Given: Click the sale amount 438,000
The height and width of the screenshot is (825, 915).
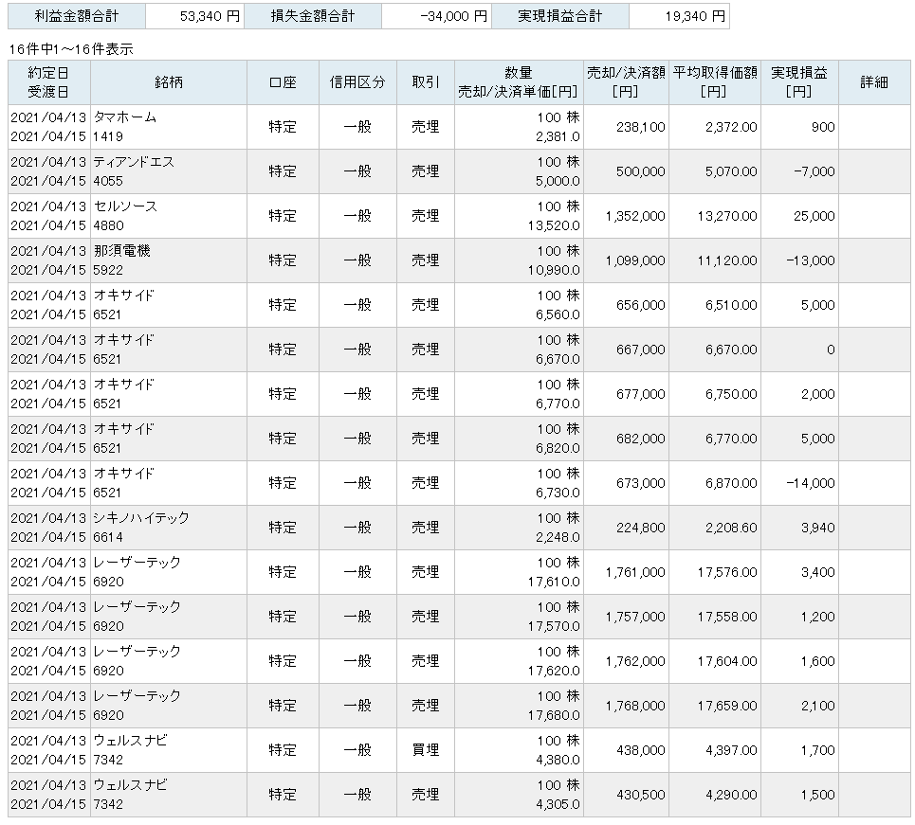Looking at the screenshot, I should click(x=641, y=750).
